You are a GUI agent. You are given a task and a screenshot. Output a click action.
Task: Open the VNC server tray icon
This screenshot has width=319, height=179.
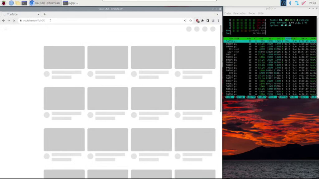click(283, 3)
